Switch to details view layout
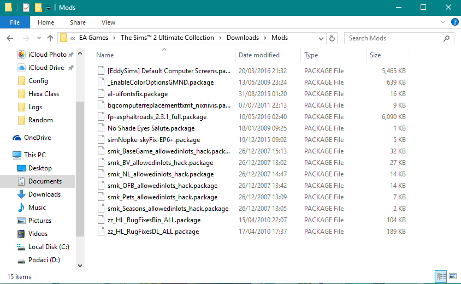Screen dimensions: 461x284 (x=441, y=277)
